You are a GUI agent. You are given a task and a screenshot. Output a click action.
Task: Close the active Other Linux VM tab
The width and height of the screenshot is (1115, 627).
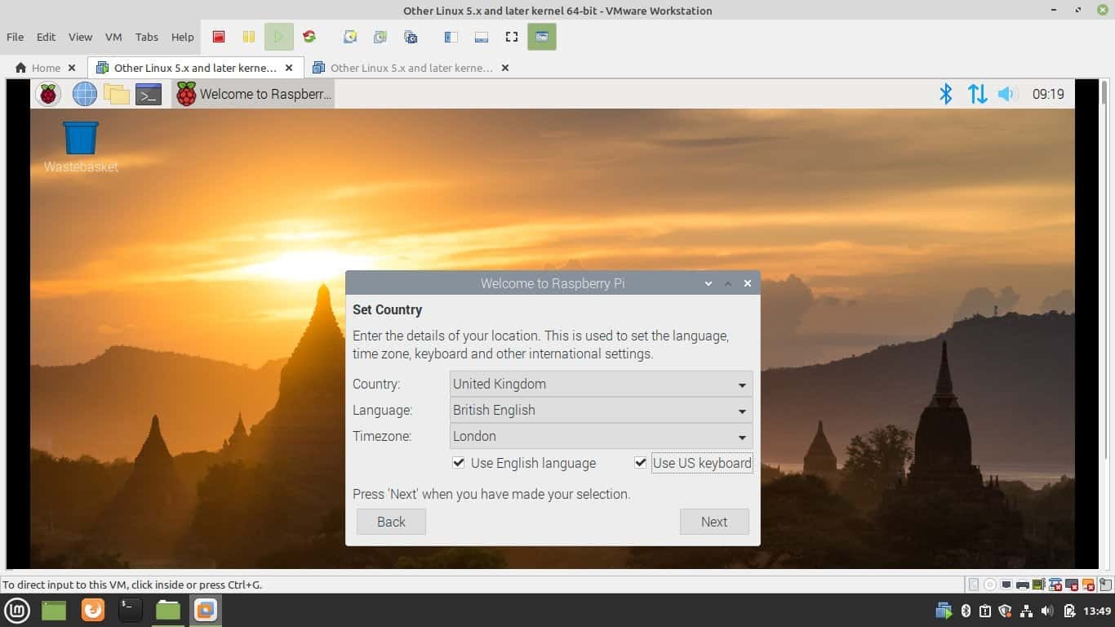point(289,68)
